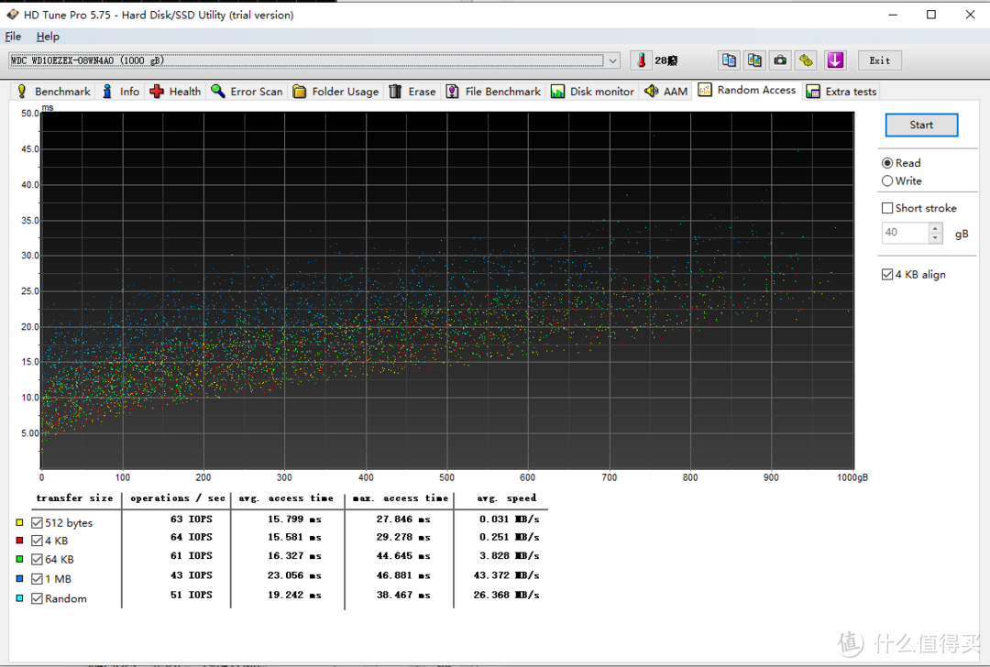
Task: Click the avg. speed column header
Action: point(506,498)
